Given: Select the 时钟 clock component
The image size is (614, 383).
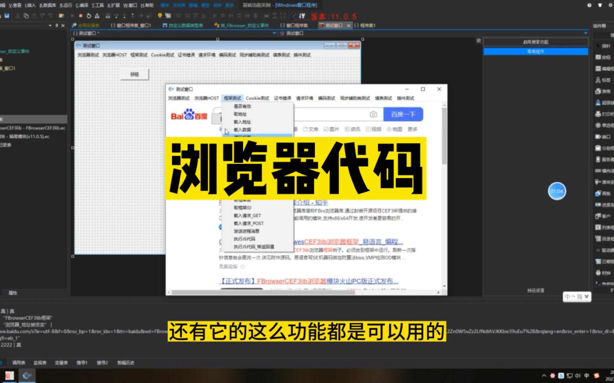Looking at the screenshot, I should click(x=603, y=273).
